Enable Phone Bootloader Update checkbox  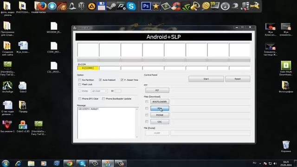103,99
